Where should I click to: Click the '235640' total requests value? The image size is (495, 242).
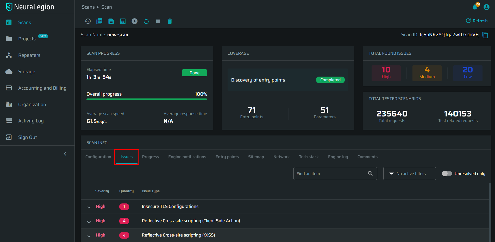tap(392, 114)
